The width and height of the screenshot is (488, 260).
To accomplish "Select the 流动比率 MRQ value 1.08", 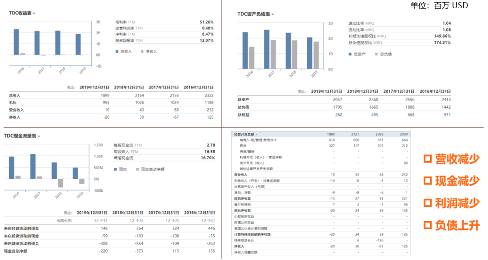I will point(446,30).
